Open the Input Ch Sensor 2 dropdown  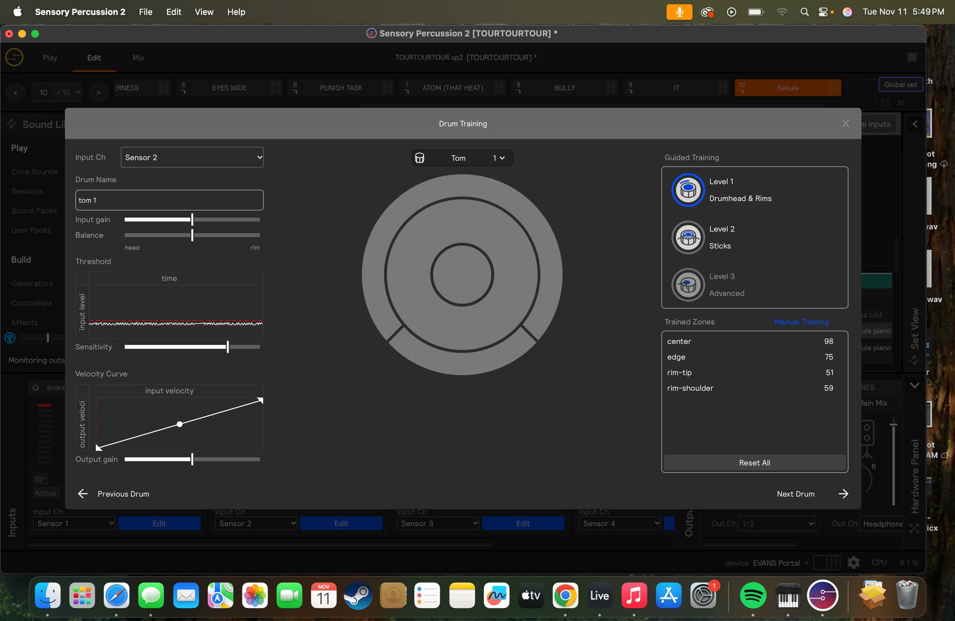[x=192, y=158]
